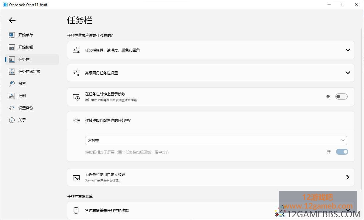The image size is (364, 220).
Task: Click sliders icon beside 任务栏模糊，透明度，颜色和圆角
Action: (76, 50)
